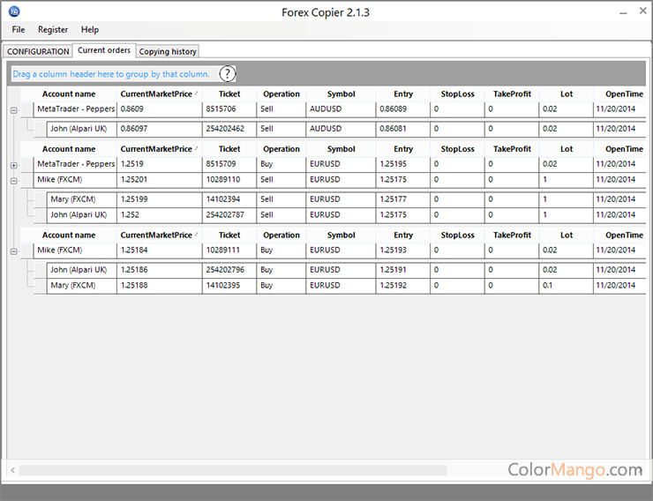Switch to the CONFIGURATION tab
The width and height of the screenshot is (653, 501).
click(38, 51)
